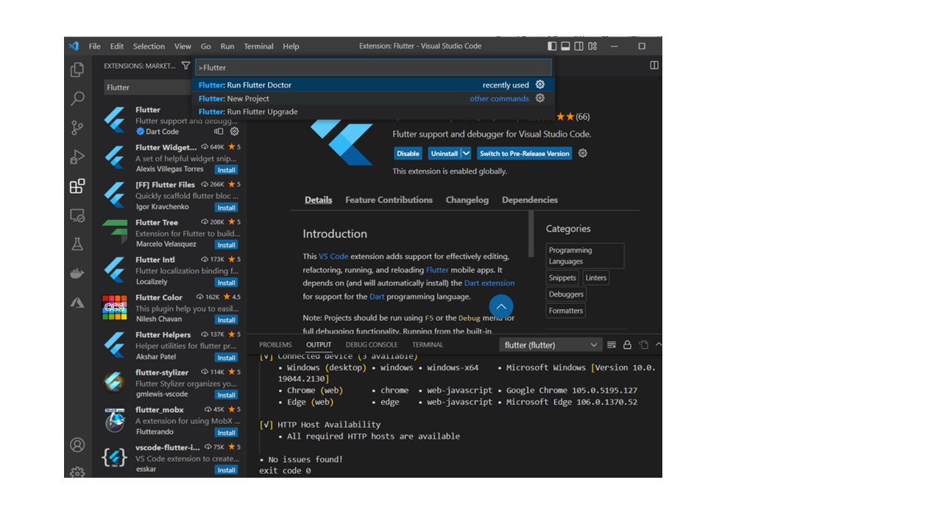Configure keybinding gear for New Project command

[540, 98]
